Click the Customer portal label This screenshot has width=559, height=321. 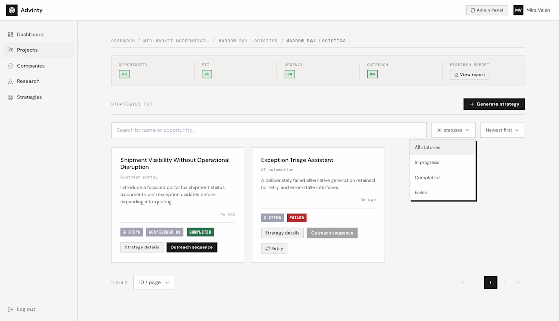coord(139,177)
